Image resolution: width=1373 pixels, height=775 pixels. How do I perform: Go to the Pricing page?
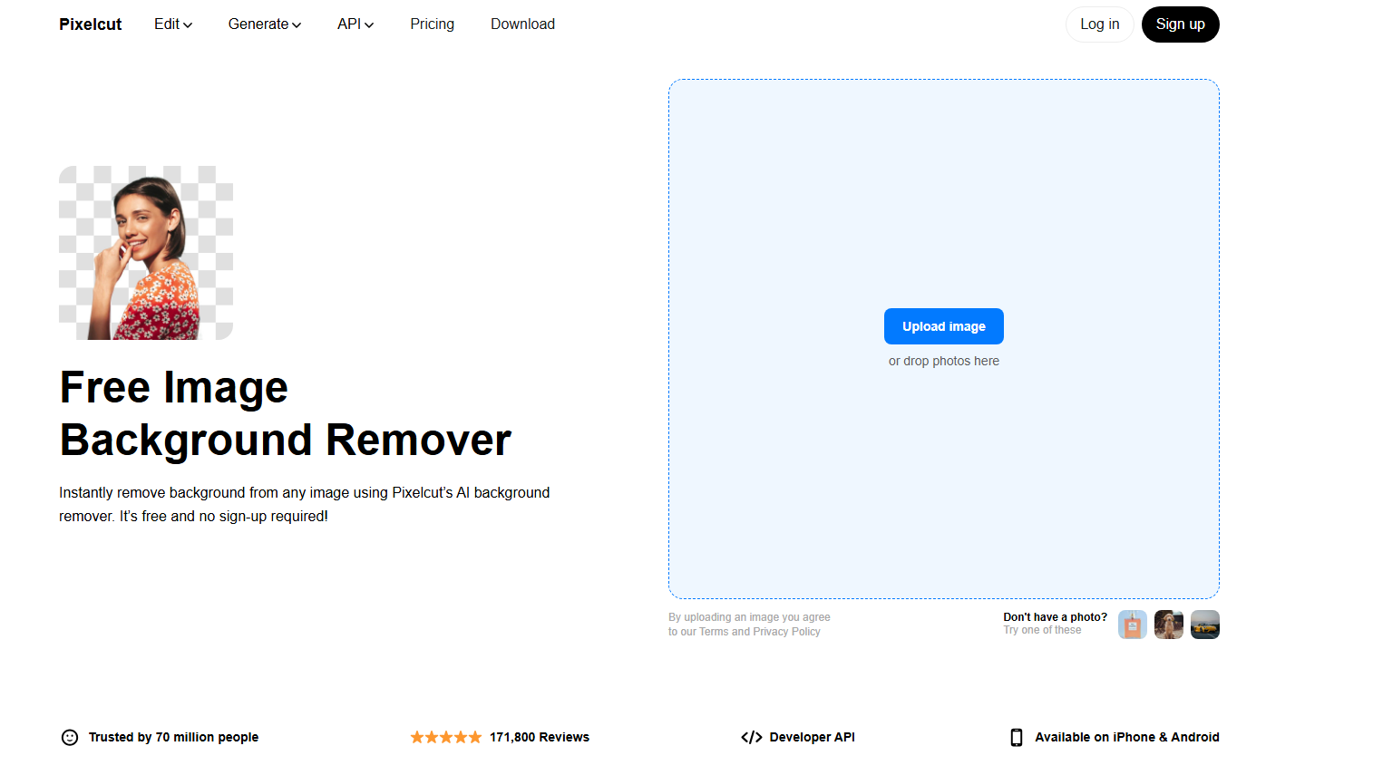[x=432, y=24]
